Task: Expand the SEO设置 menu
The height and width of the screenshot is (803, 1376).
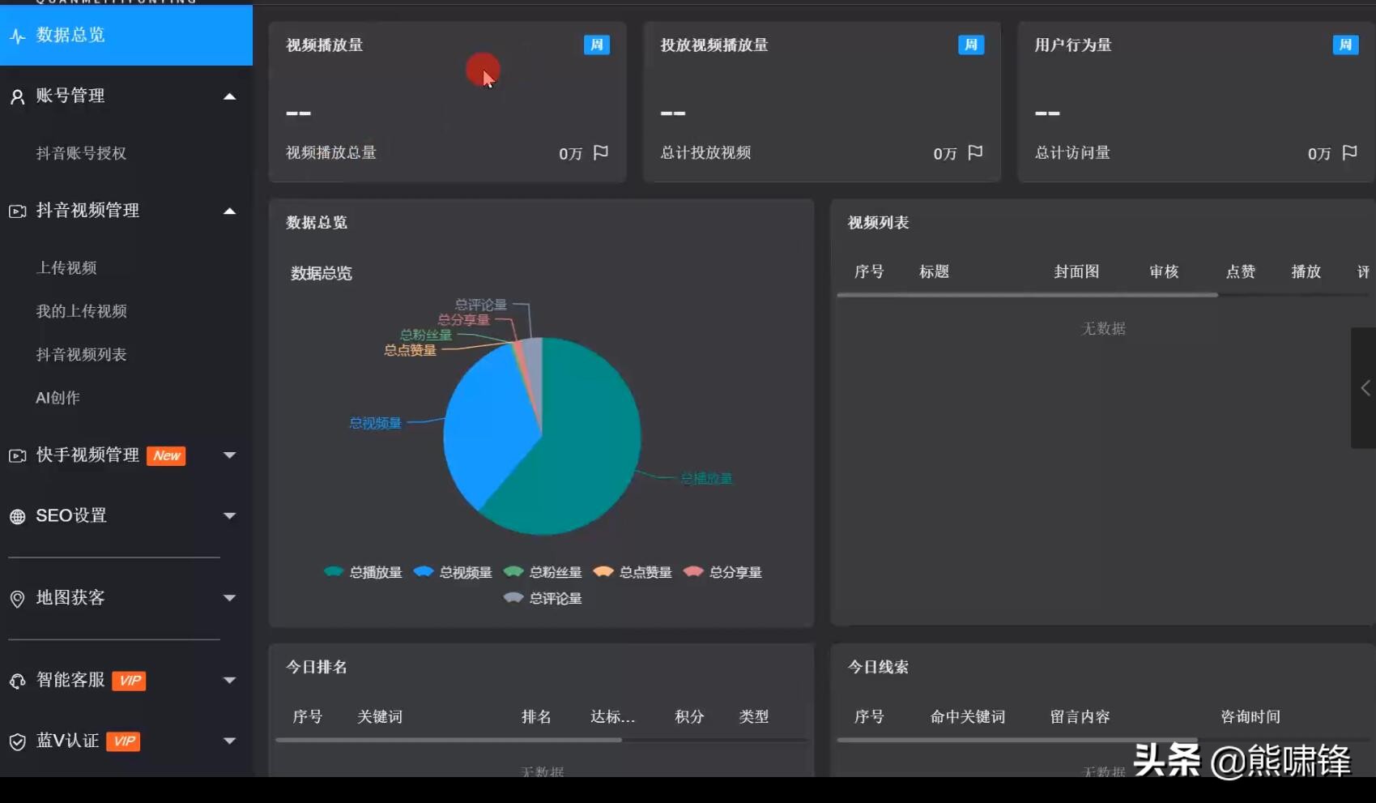Action: pyautogui.click(x=230, y=516)
